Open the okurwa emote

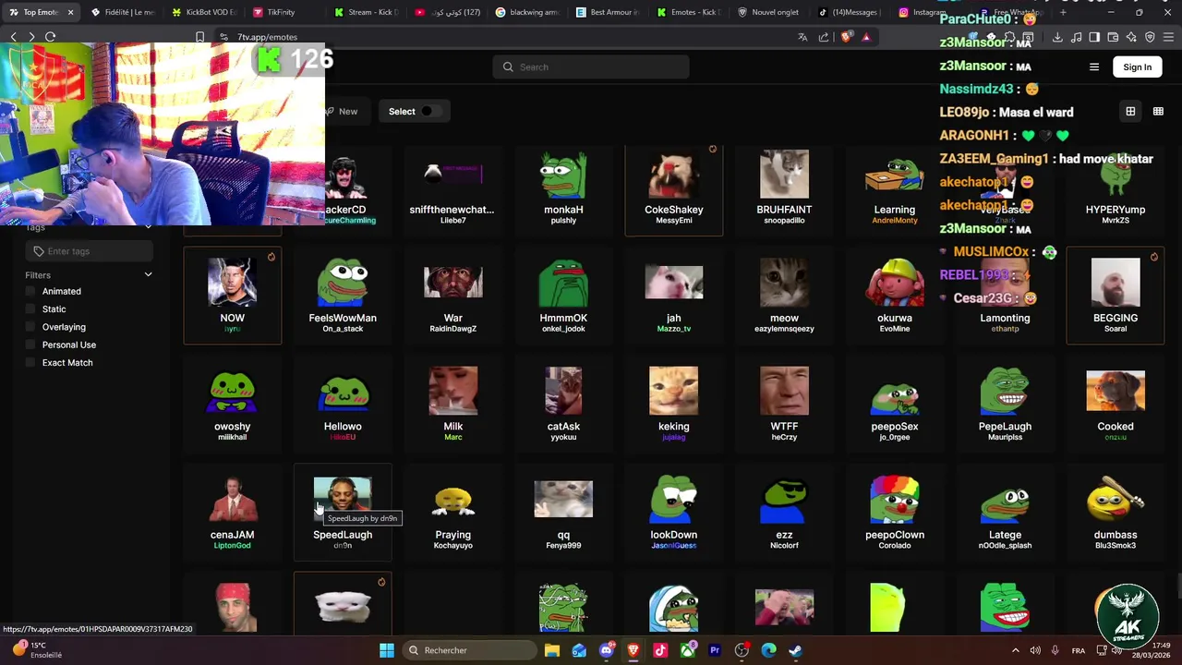(895, 296)
